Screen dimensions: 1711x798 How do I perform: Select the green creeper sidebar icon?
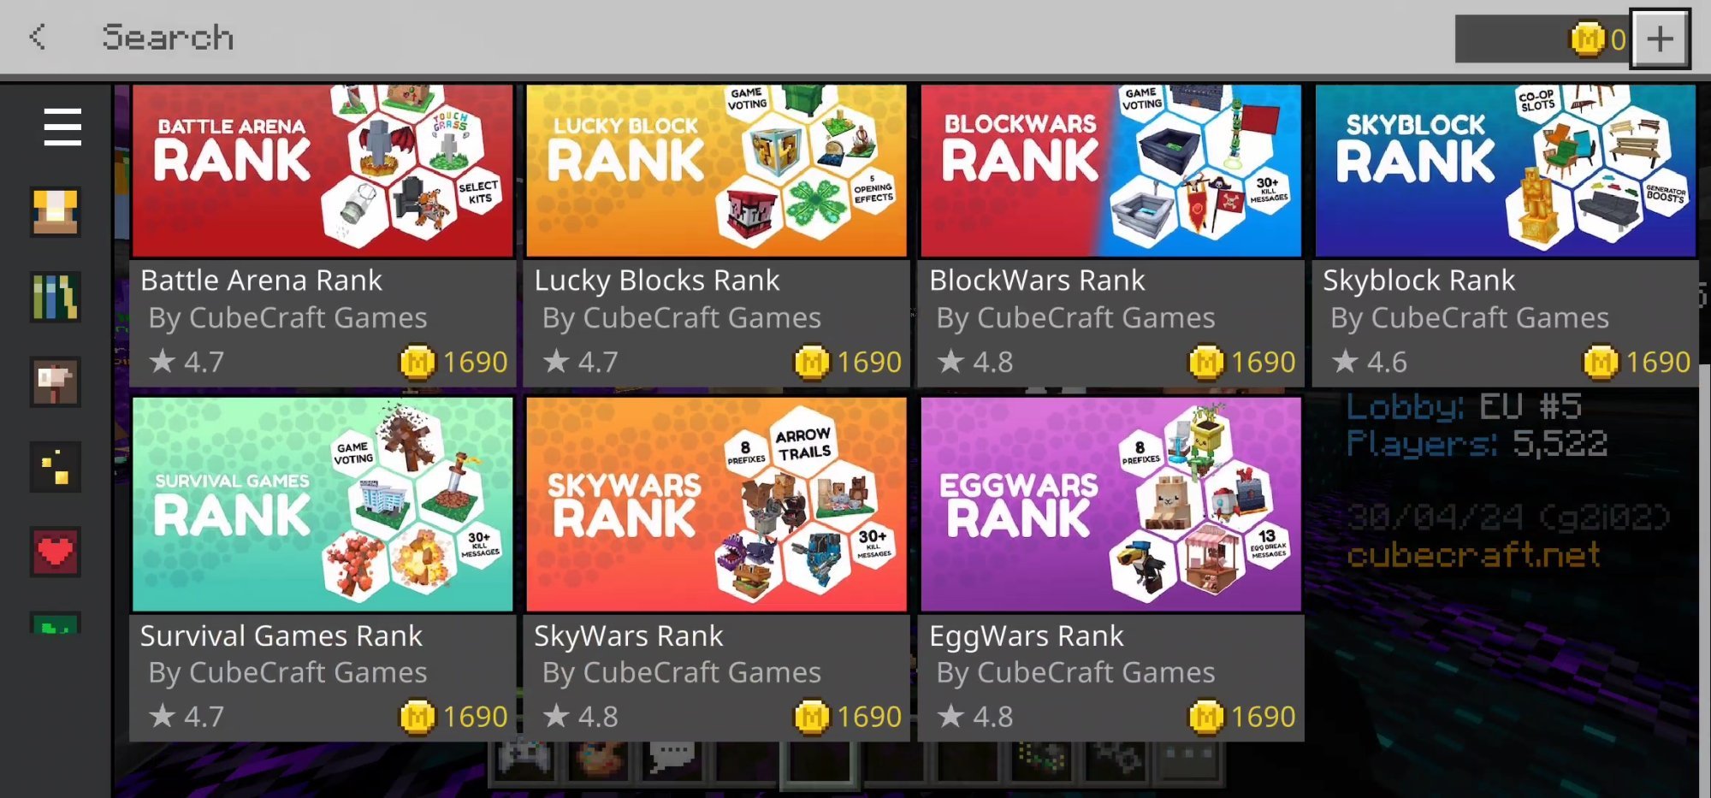[56, 623]
